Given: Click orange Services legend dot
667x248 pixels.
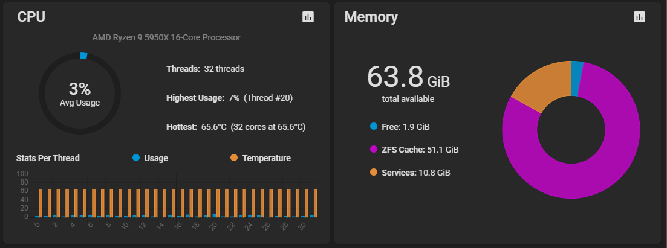Looking at the screenshot, I should click(x=373, y=173).
